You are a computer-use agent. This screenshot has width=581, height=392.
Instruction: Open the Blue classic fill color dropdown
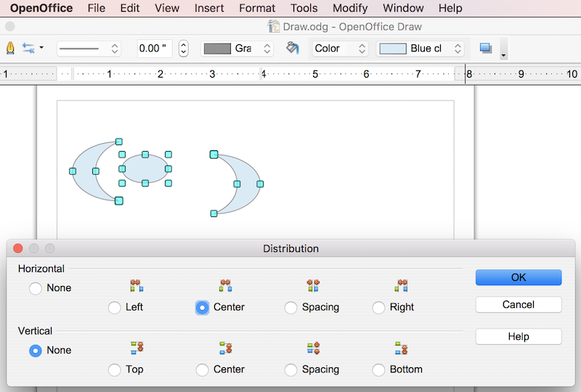pyautogui.click(x=420, y=49)
